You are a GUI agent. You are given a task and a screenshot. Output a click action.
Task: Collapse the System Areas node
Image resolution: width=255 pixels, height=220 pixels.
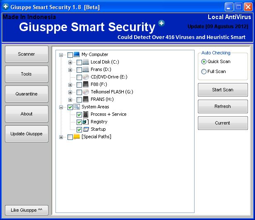(x=61, y=108)
